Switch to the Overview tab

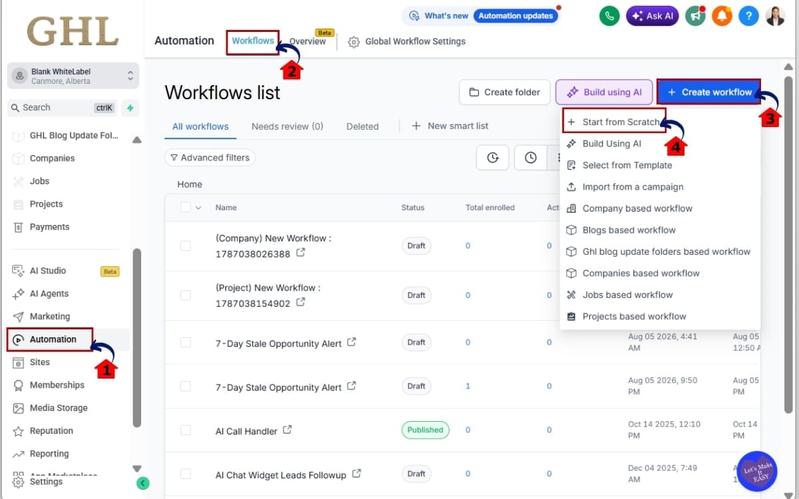click(x=308, y=41)
